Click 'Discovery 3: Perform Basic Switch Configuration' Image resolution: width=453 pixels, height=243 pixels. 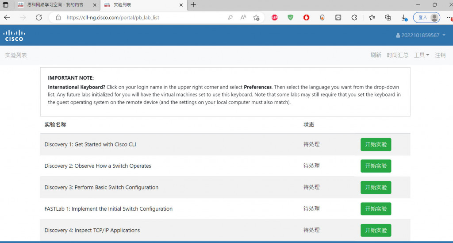pos(101,187)
